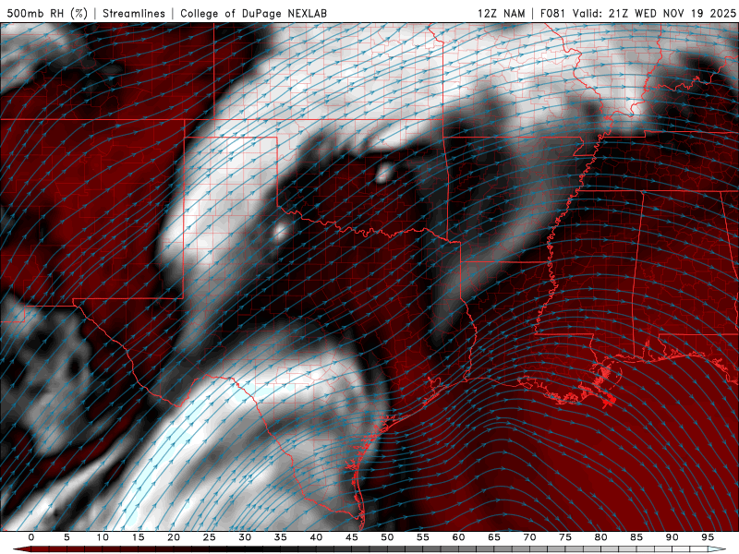
Task: Click the '500mb RH (%)' title text
Action: pyautogui.click(x=47, y=13)
